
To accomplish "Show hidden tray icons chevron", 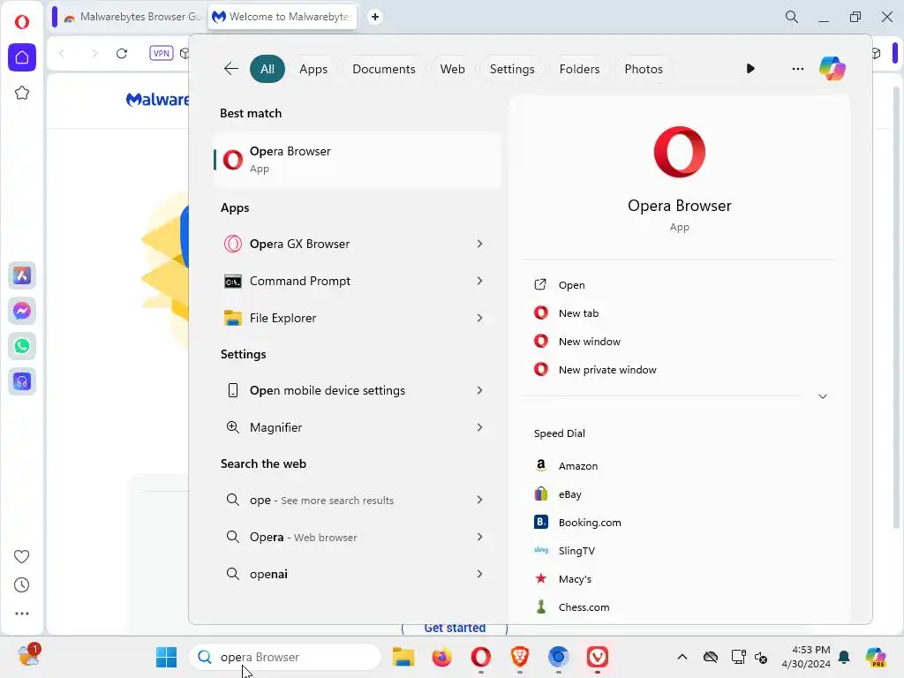I will pyautogui.click(x=682, y=657).
